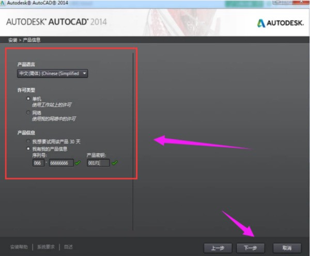Click the green checkmark beside the serial number

coord(78,163)
